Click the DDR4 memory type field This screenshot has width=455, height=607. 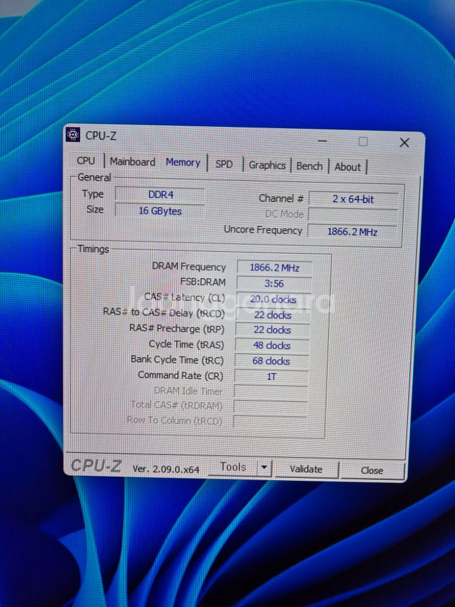point(160,195)
